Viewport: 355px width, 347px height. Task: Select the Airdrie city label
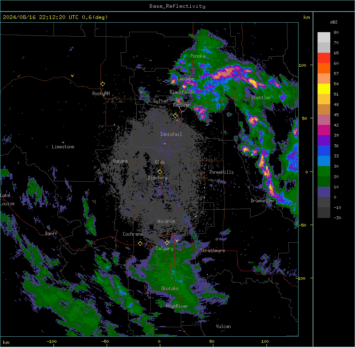click(x=166, y=221)
